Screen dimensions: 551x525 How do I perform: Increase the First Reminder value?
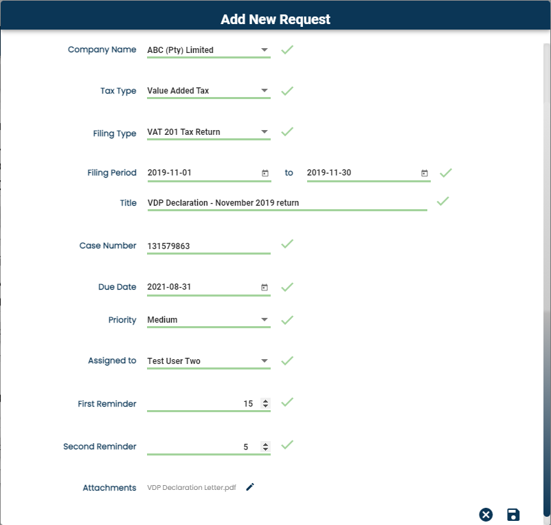[266, 400]
